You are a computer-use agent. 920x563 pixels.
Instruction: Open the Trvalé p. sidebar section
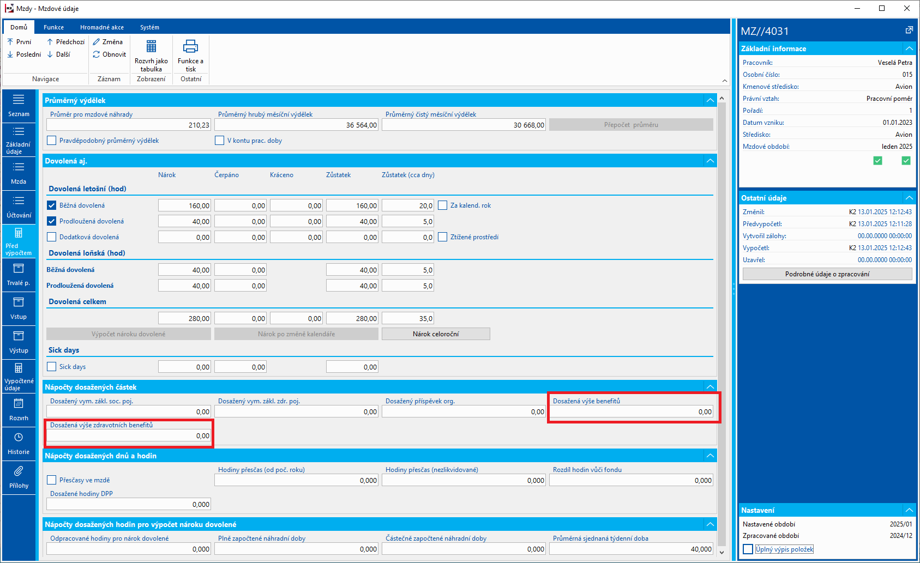[x=19, y=275]
